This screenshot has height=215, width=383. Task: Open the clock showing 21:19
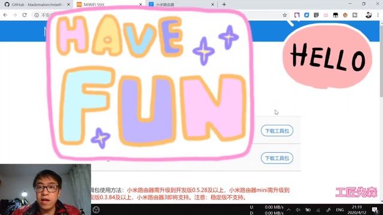pos(357,210)
